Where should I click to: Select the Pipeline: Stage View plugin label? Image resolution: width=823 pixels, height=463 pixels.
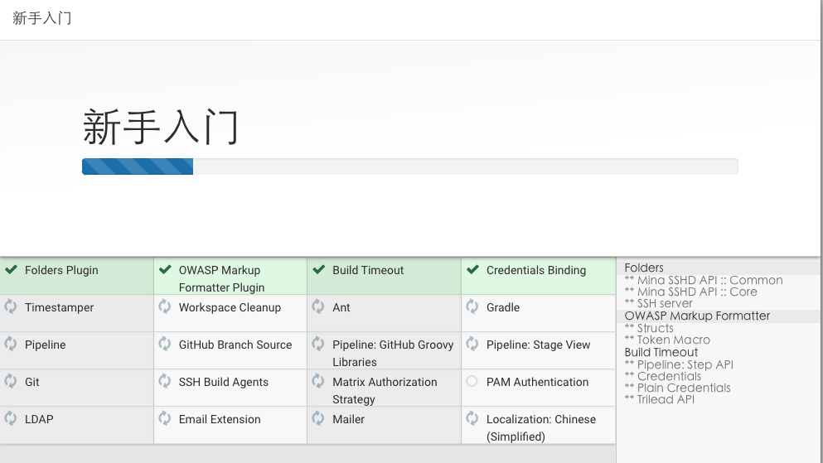coord(538,345)
